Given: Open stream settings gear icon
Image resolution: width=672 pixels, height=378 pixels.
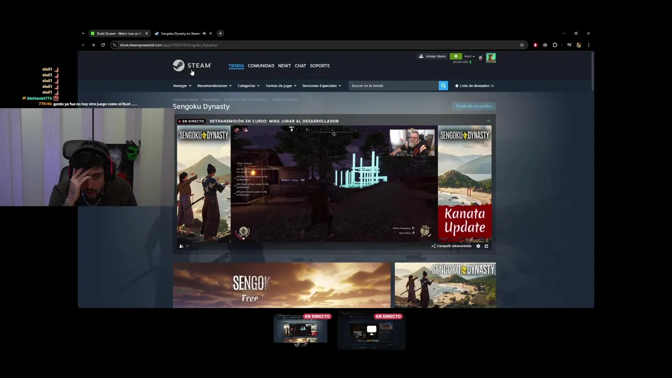Looking at the screenshot, I should click(x=478, y=246).
